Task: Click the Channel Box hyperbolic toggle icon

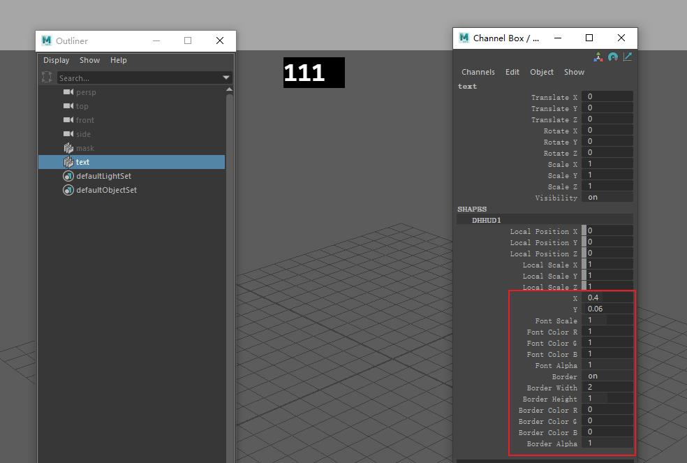Action: tap(628, 57)
